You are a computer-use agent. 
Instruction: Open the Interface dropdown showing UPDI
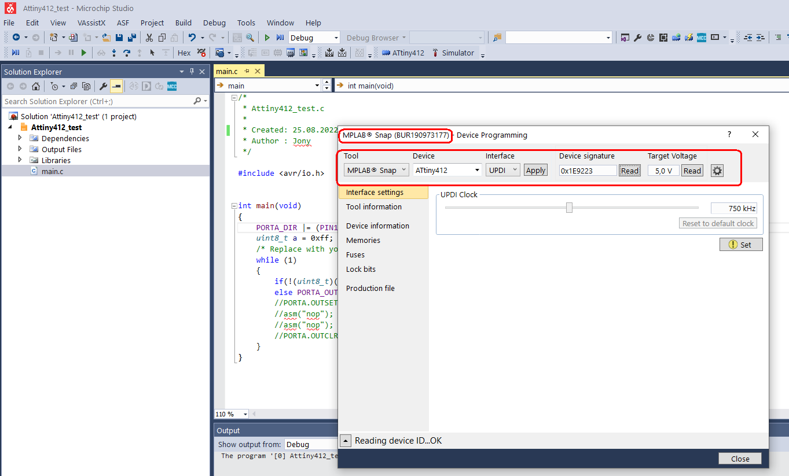point(502,170)
